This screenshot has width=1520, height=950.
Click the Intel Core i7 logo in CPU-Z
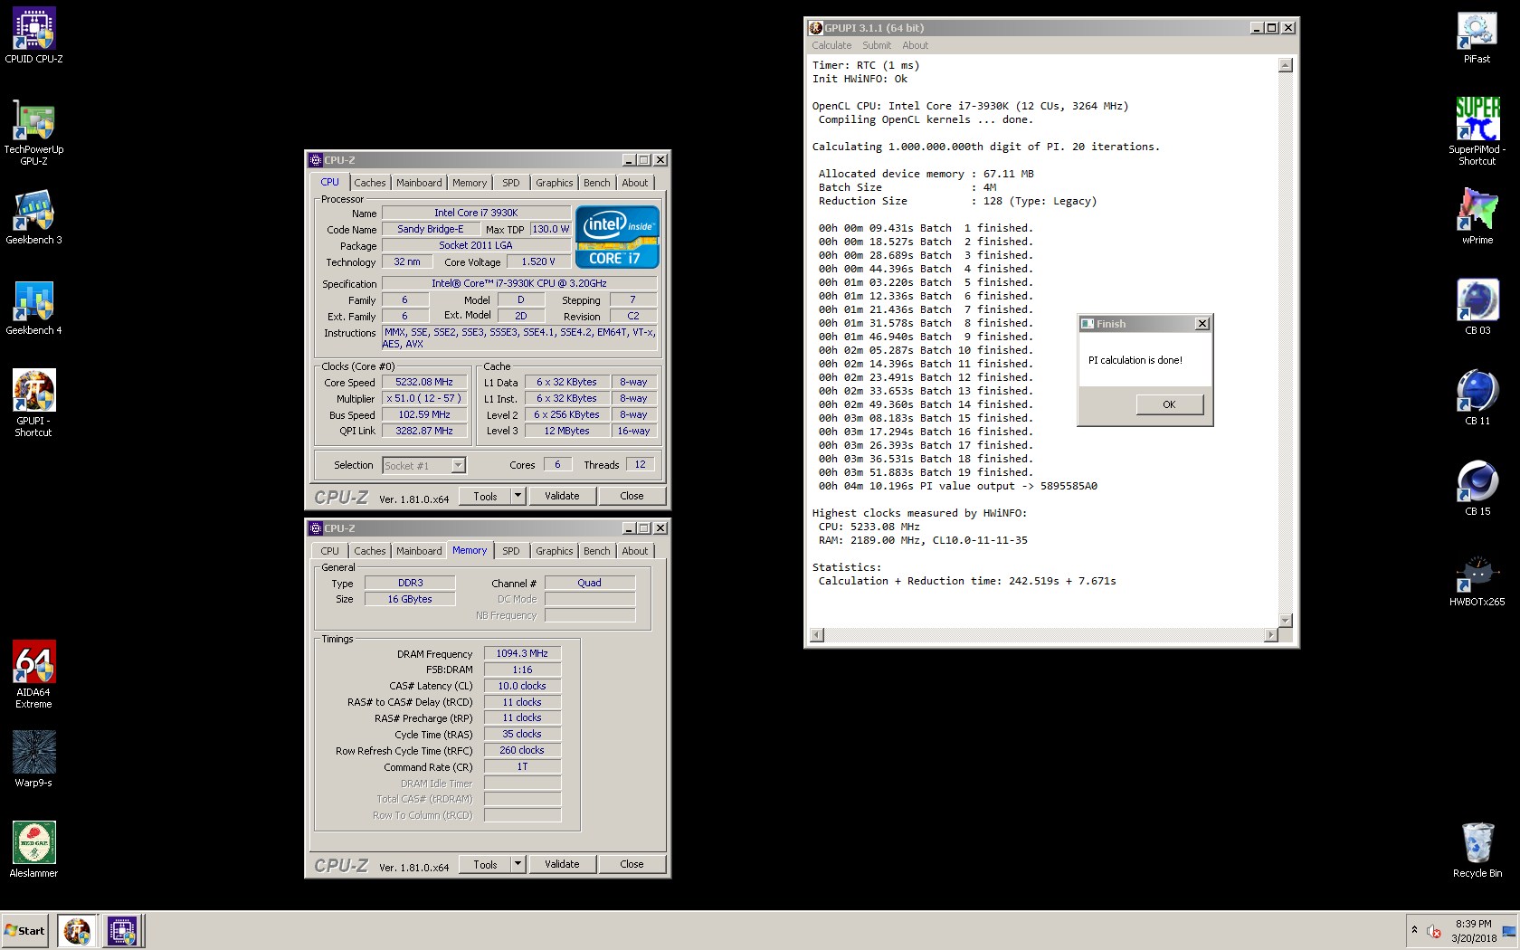coord(617,237)
